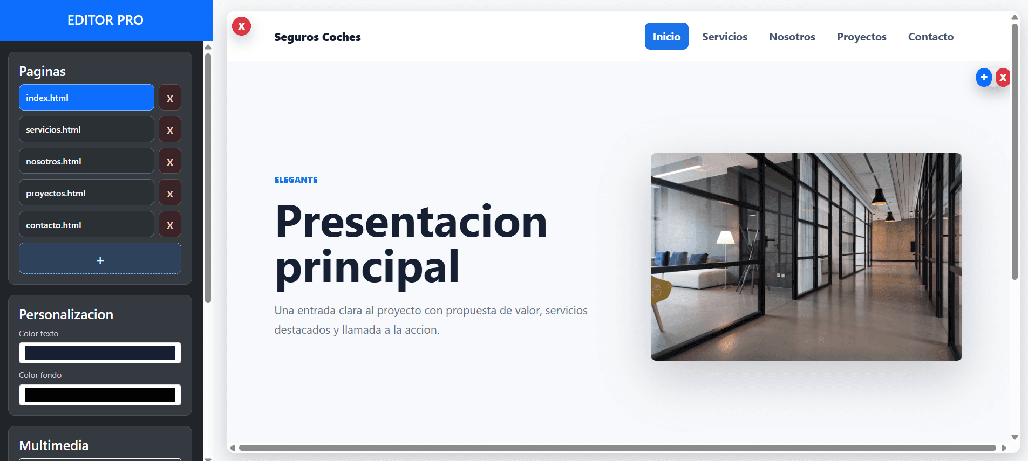Image resolution: width=1028 pixels, height=461 pixels.
Task: Select index.html in the Paginas list
Action: pyautogui.click(x=86, y=98)
